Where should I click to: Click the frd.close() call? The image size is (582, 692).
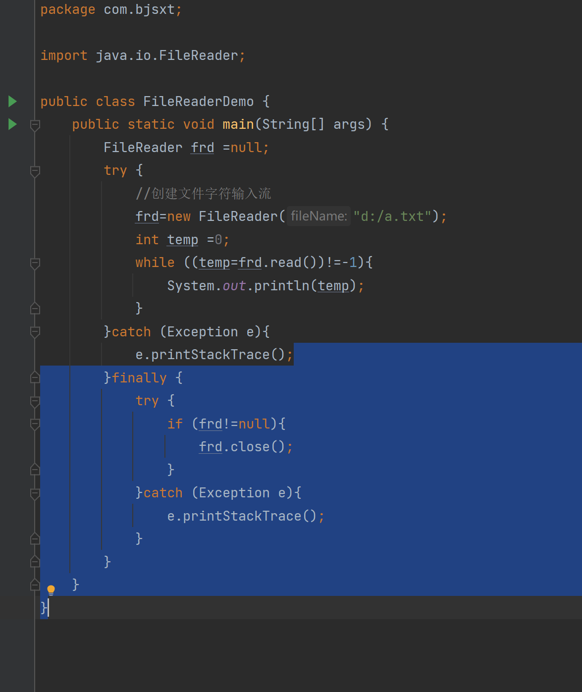click(246, 447)
